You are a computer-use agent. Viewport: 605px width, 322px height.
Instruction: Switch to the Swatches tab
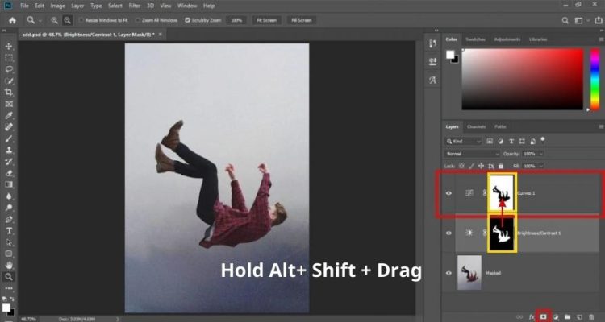point(475,39)
